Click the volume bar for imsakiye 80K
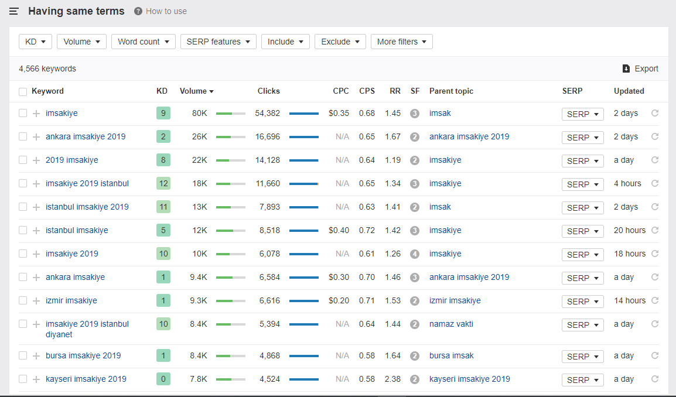The width and height of the screenshot is (676, 397). point(231,114)
